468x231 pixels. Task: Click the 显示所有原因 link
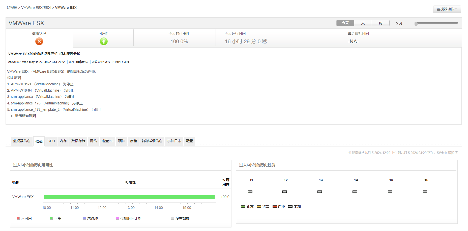pyautogui.click(x=25, y=116)
